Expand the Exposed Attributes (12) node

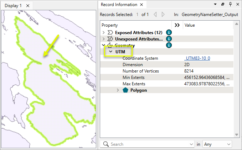104,32
